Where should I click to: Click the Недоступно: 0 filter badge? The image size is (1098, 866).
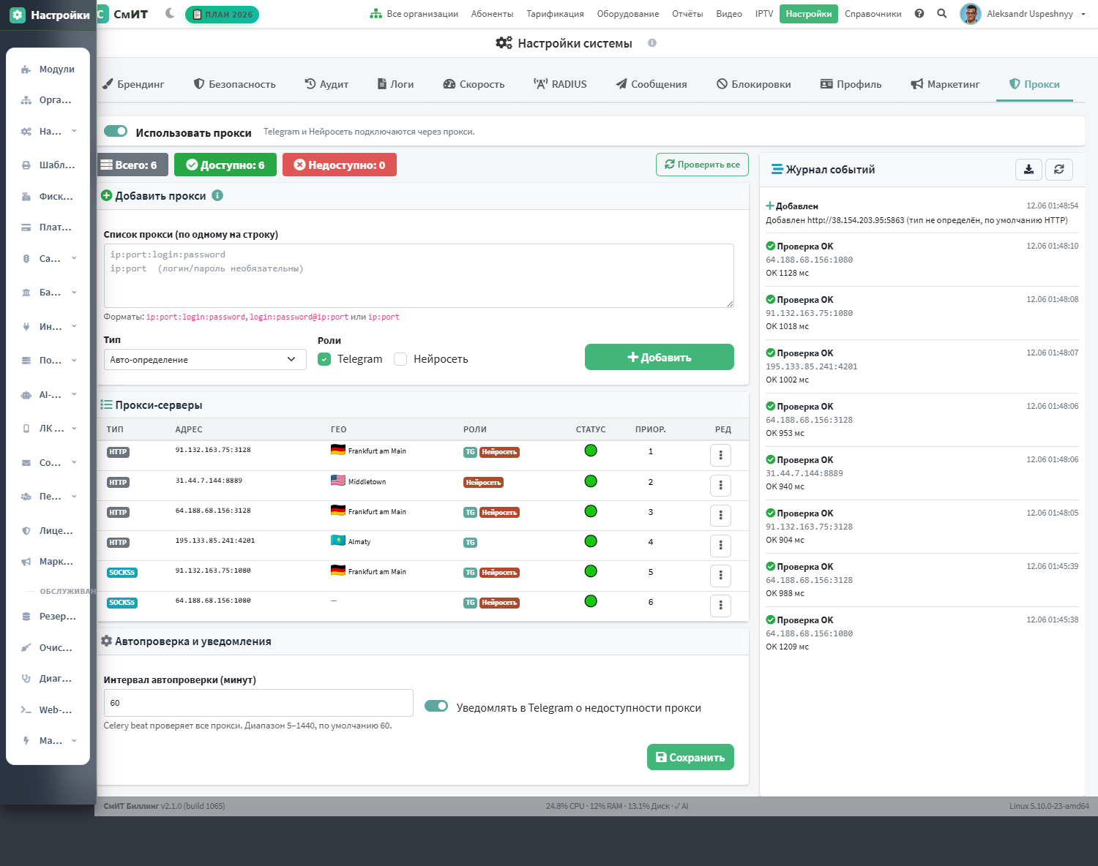[339, 165]
